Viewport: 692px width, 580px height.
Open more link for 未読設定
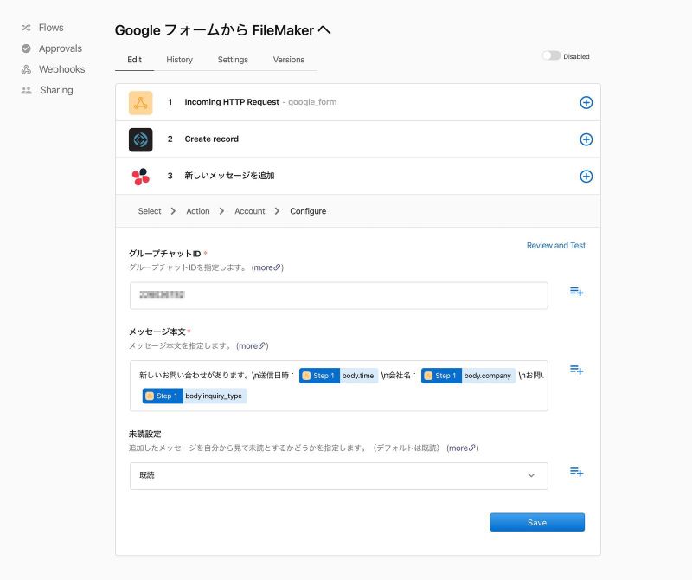coord(463,448)
